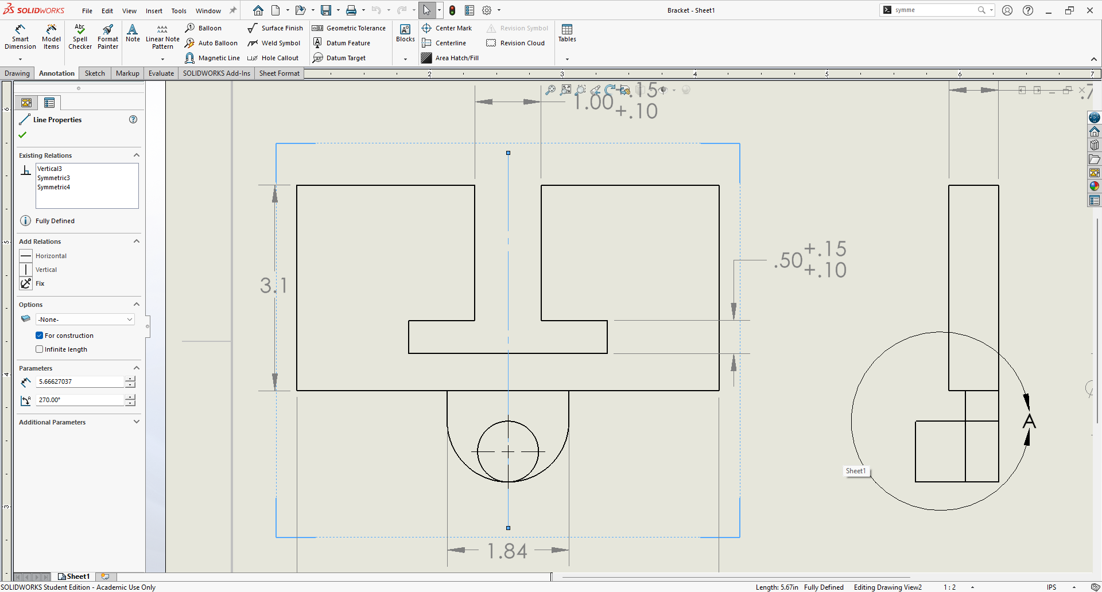Add a Fix relation
The image size is (1102, 592).
[32, 283]
